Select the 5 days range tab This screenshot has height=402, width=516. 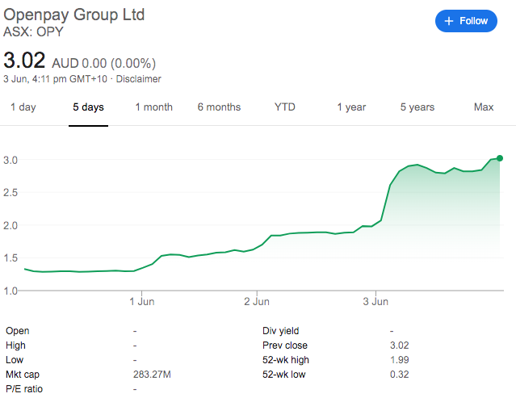[x=88, y=107]
